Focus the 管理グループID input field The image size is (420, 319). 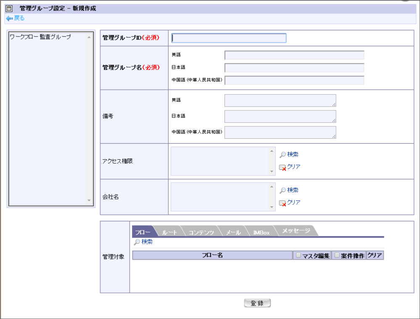[229, 38]
